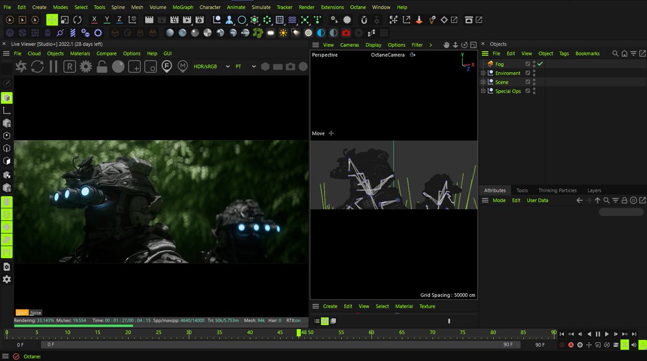This screenshot has width=647, height=361.
Task: Expand the Special Ops object tree
Action: pyautogui.click(x=484, y=92)
